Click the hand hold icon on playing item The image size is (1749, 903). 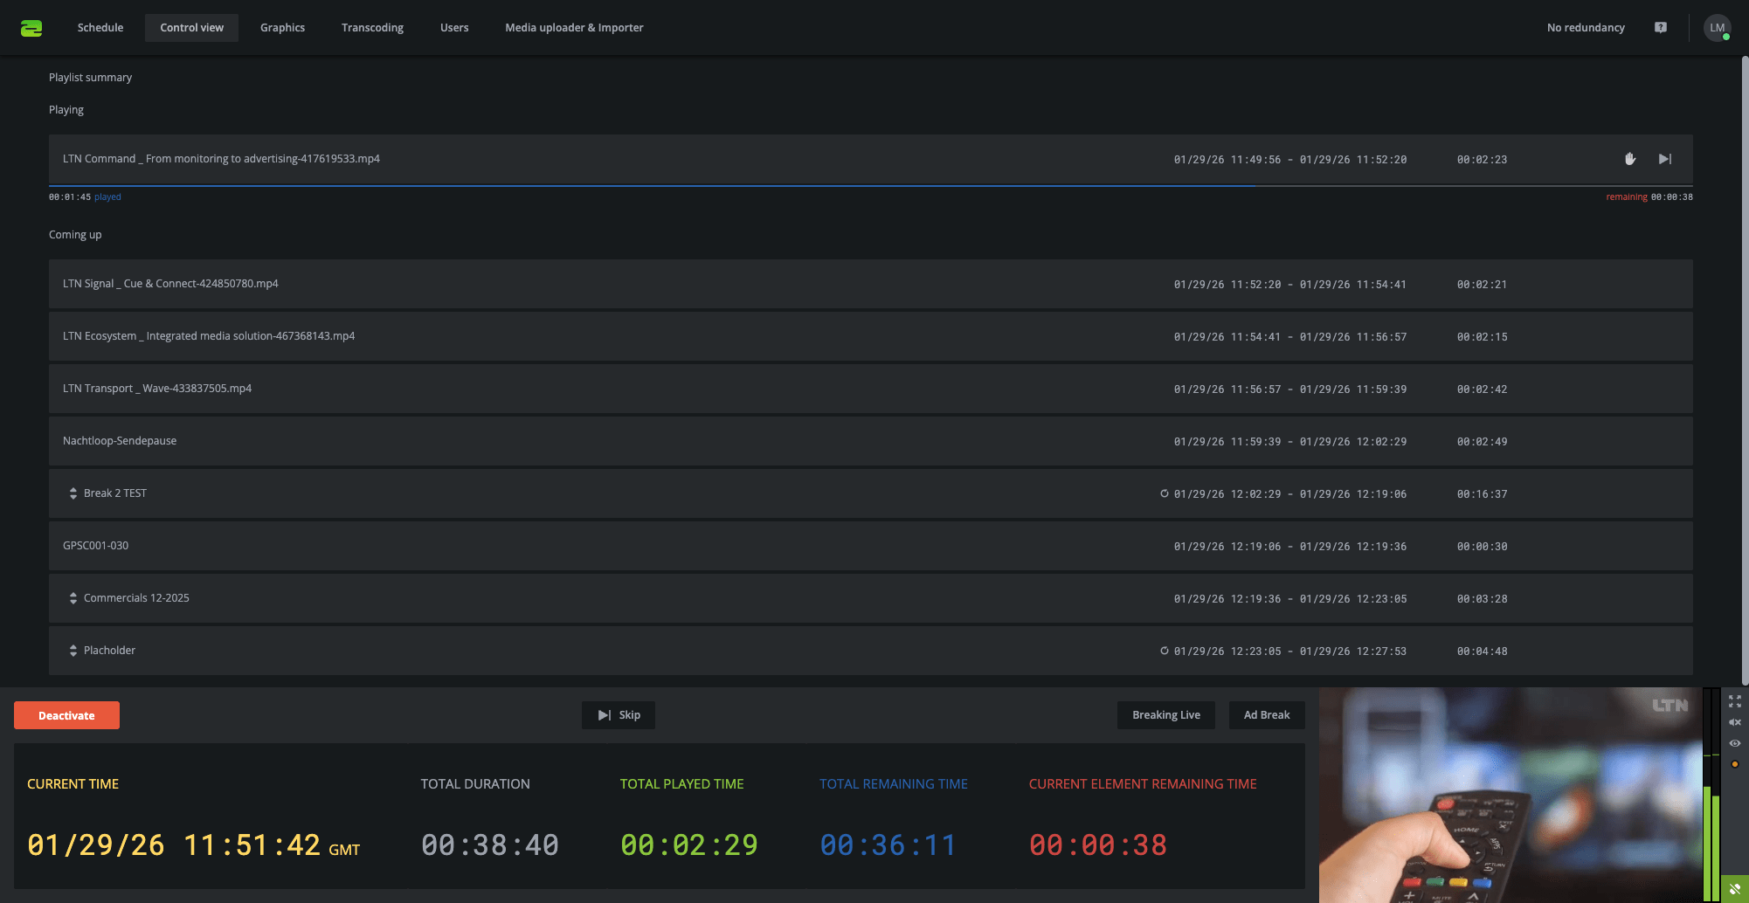click(x=1629, y=159)
